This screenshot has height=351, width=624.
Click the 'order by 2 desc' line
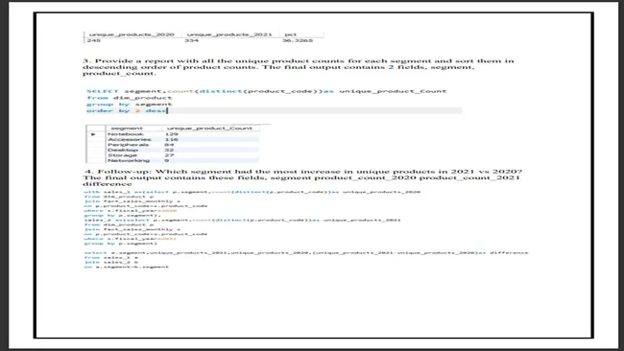127,110
